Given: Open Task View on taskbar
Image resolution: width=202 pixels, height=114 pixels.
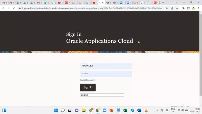Looking at the screenshot, I should [x=69, y=111].
